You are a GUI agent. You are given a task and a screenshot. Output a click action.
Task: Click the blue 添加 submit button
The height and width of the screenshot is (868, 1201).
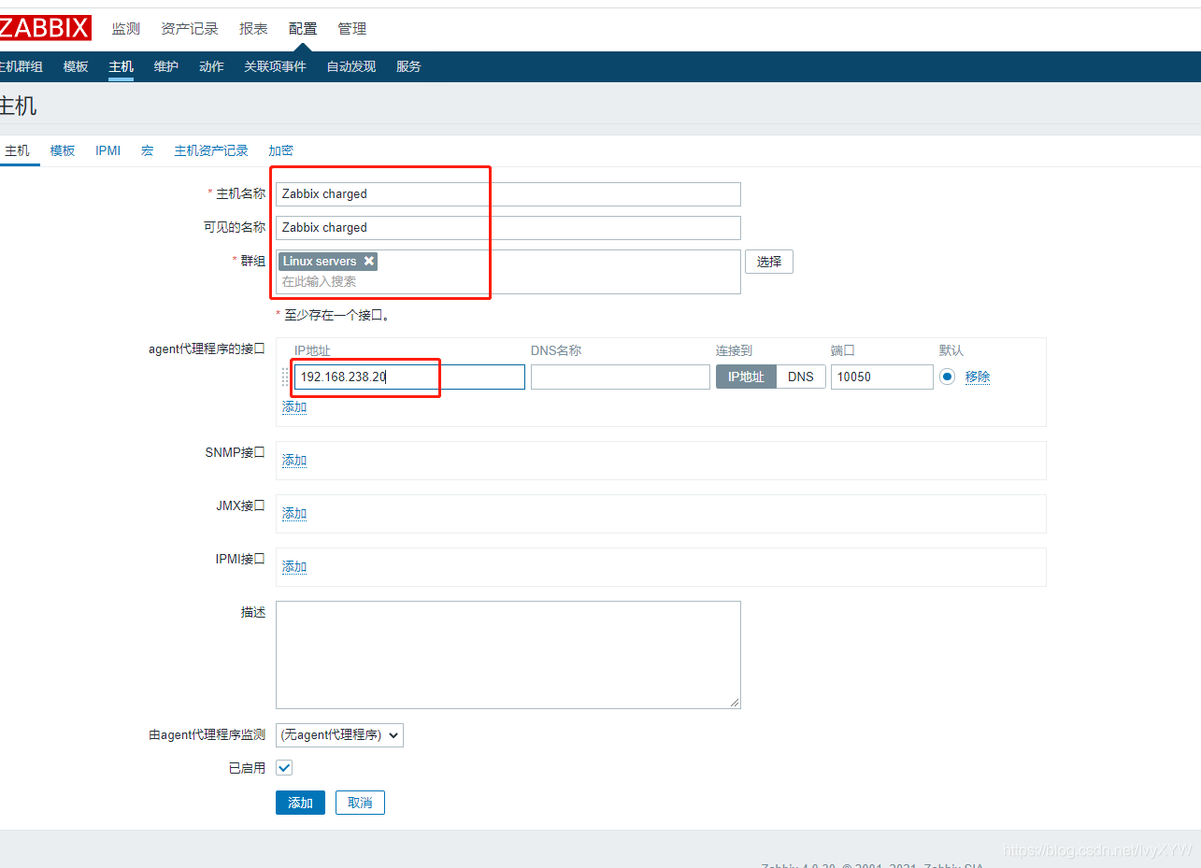300,803
